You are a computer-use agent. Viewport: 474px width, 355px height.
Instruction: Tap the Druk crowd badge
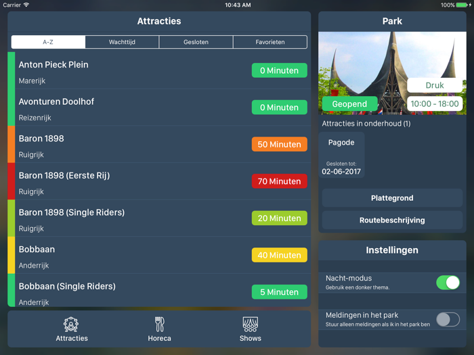click(x=435, y=85)
